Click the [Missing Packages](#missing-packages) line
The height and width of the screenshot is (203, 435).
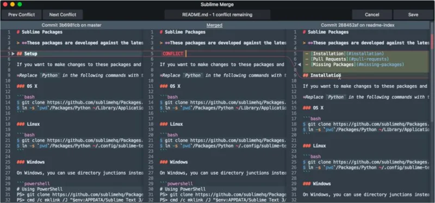(355, 64)
